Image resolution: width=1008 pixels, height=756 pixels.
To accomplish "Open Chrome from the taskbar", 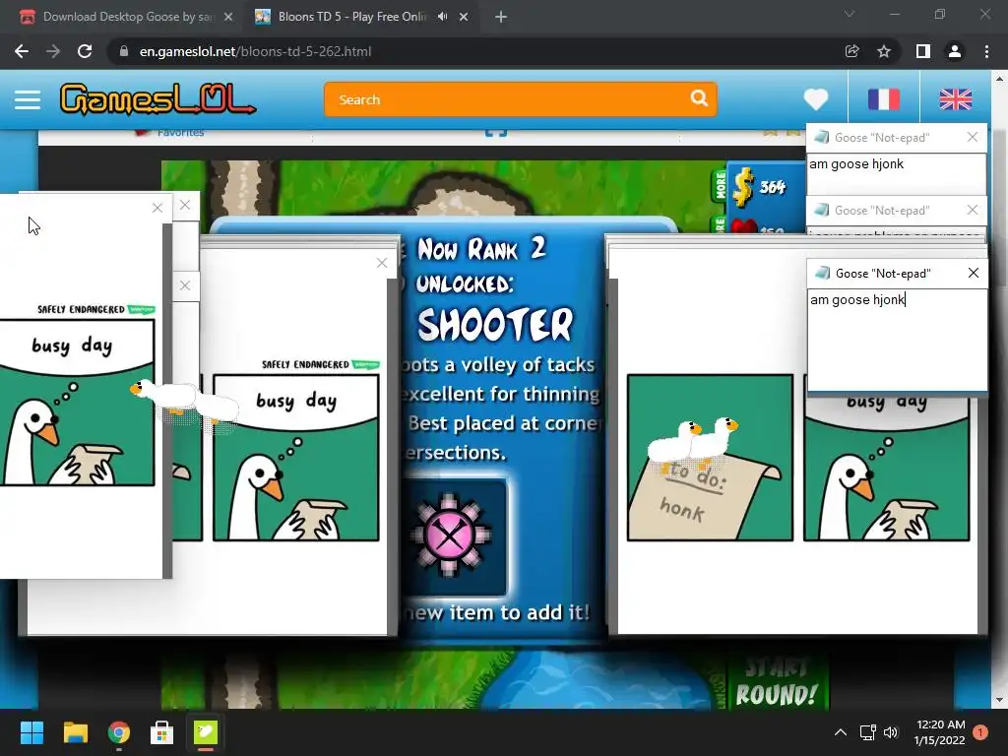I will (x=119, y=732).
